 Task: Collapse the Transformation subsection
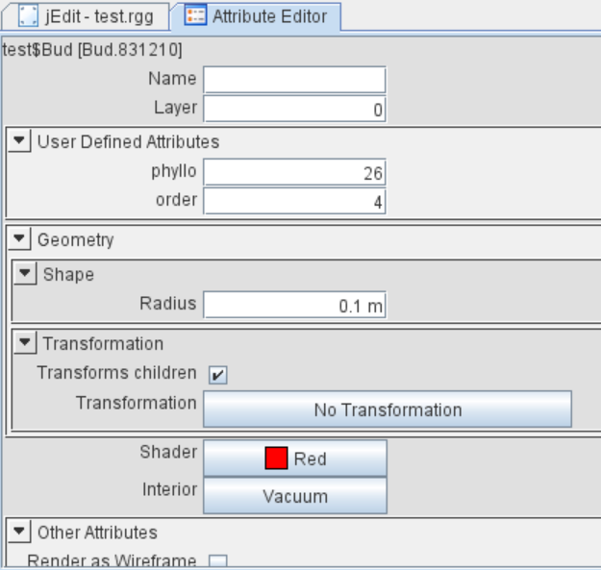pyautogui.click(x=26, y=343)
